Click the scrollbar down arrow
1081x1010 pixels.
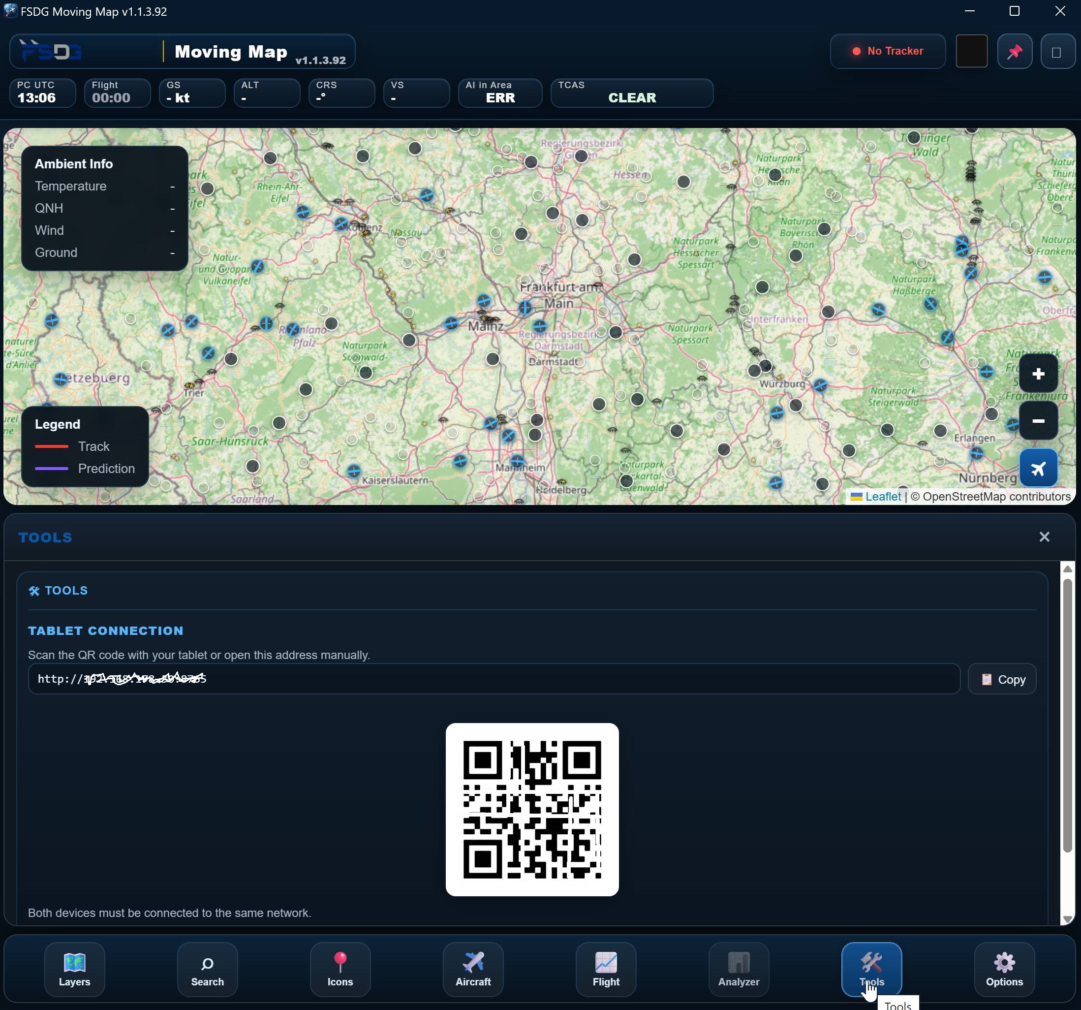pyautogui.click(x=1067, y=918)
